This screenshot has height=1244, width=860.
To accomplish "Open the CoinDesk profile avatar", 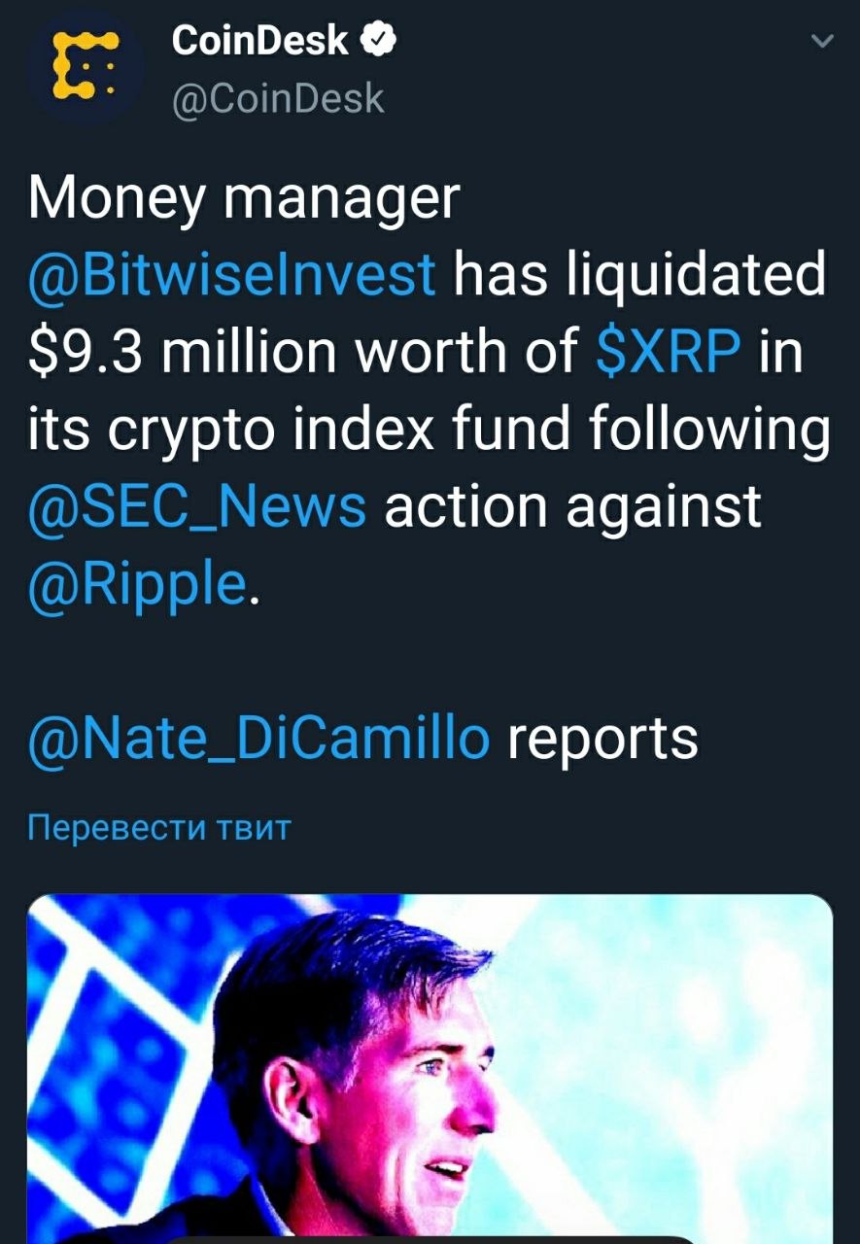I will click(x=86, y=67).
